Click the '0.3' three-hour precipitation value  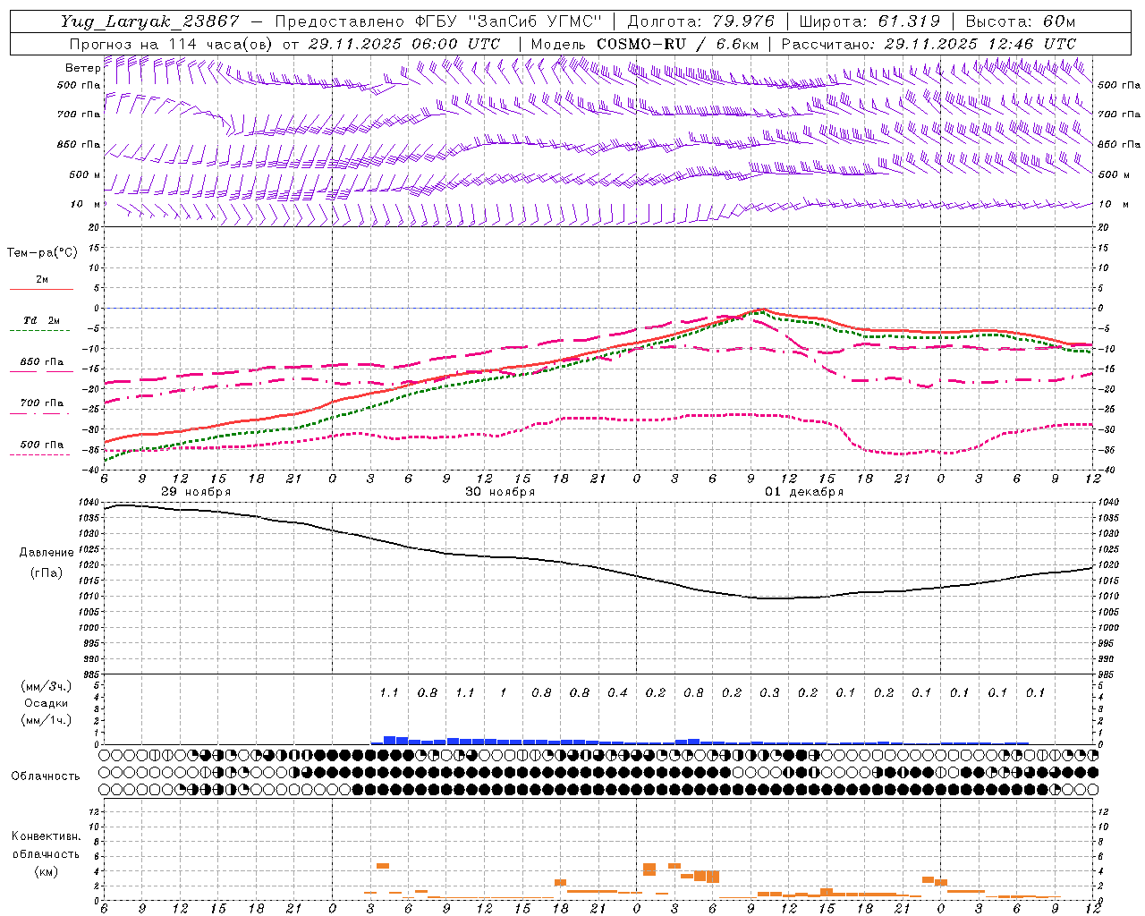pyautogui.click(x=770, y=692)
